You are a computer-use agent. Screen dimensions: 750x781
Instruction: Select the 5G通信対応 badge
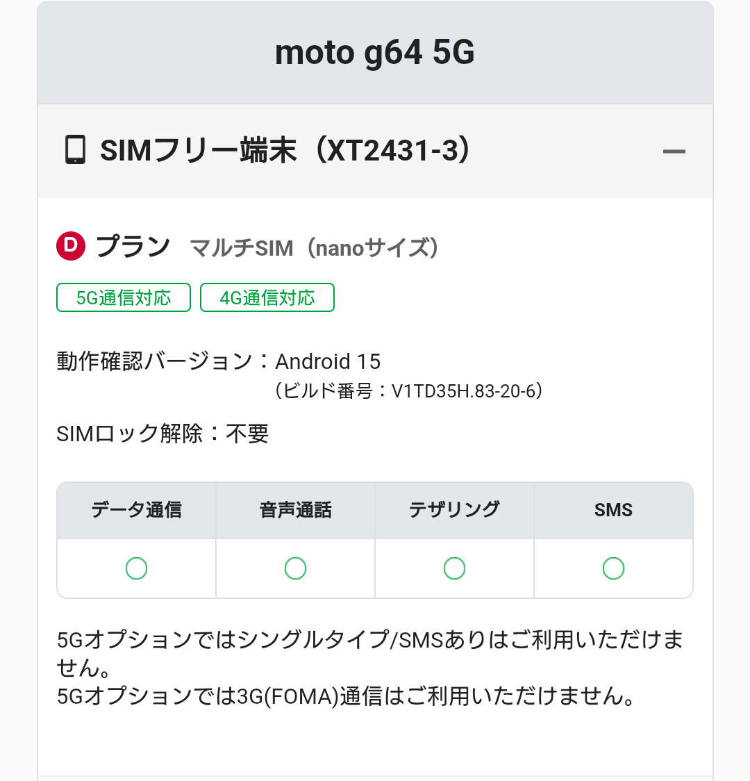(x=124, y=298)
